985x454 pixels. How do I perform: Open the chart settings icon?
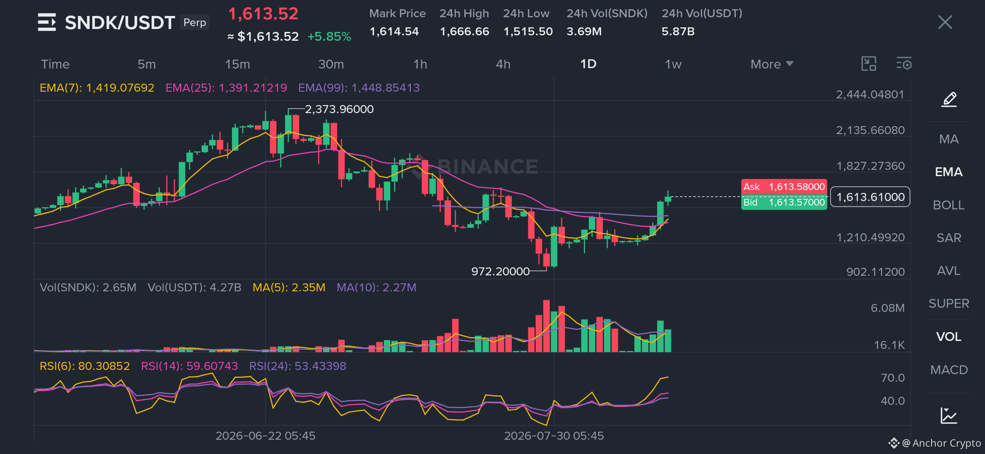tap(904, 64)
